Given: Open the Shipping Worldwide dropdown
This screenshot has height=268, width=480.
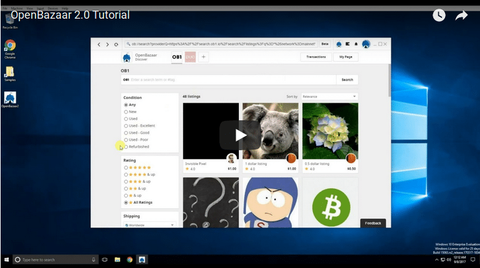Looking at the screenshot, I should (x=150, y=225).
